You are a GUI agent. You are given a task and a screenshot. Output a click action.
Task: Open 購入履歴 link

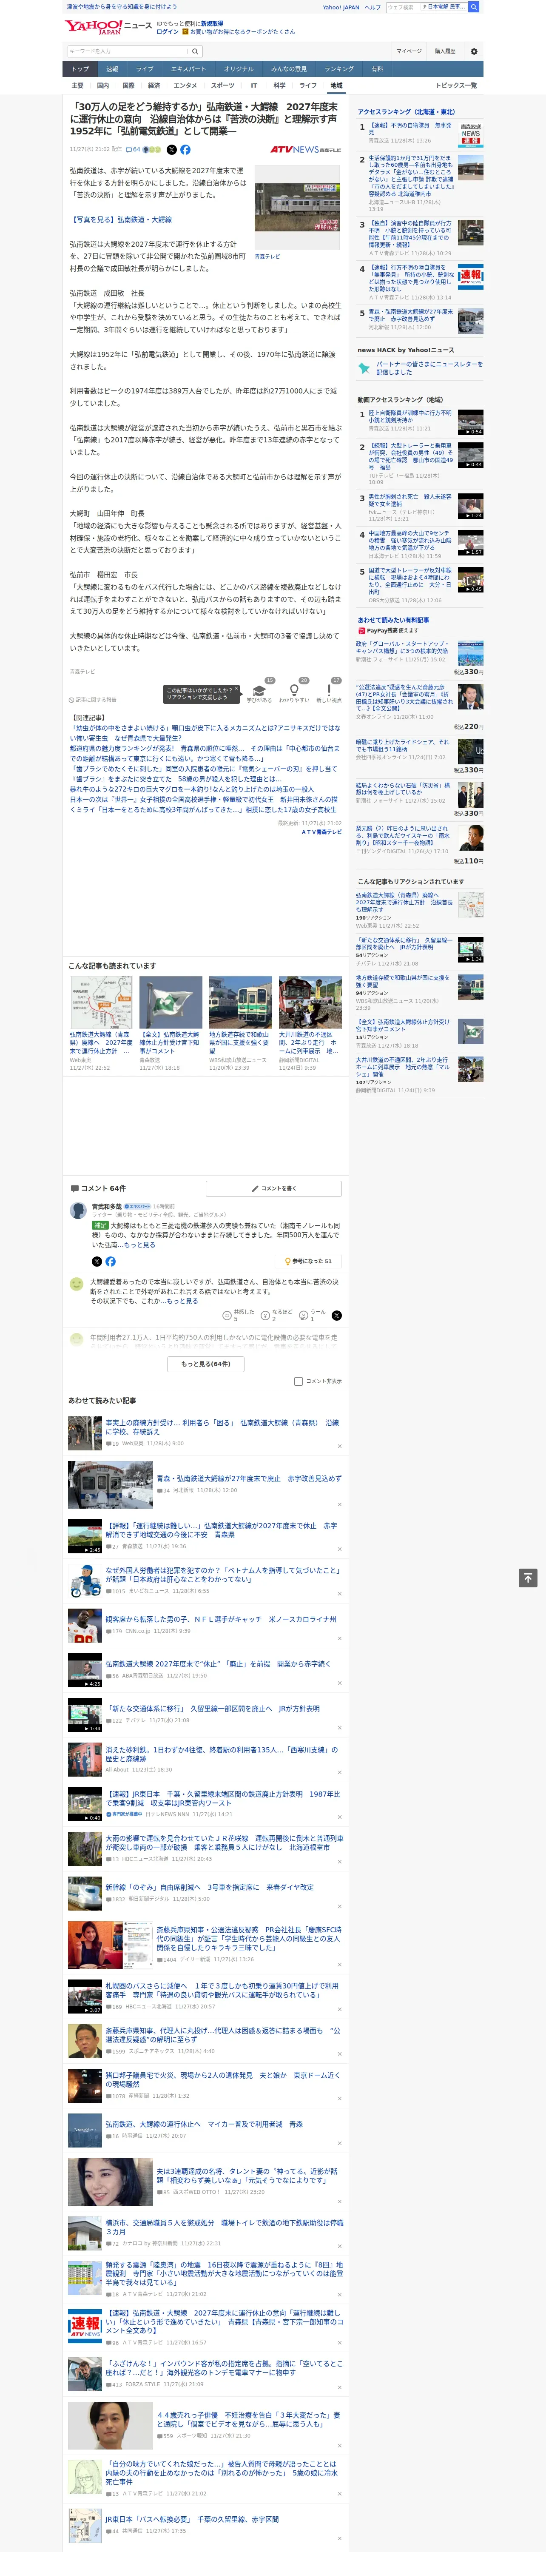click(x=445, y=51)
